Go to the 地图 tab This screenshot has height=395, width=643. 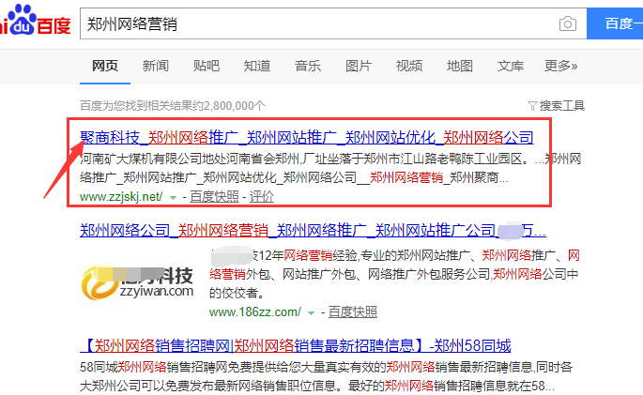coord(460,66)
